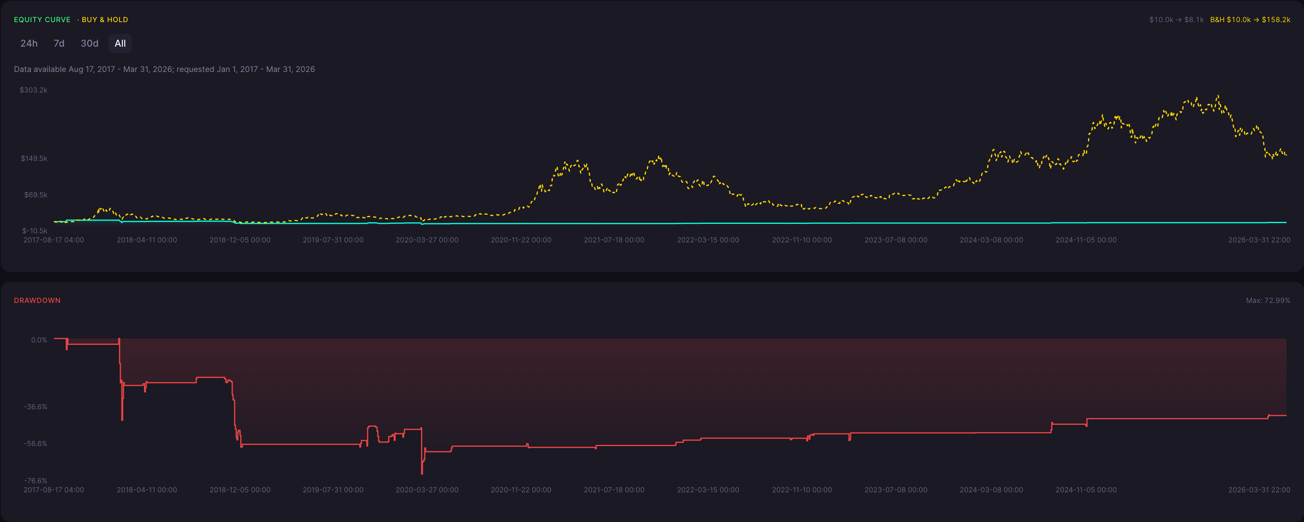Click the data availability notice text
This screenshot has width=1304, height=522.
165,69
